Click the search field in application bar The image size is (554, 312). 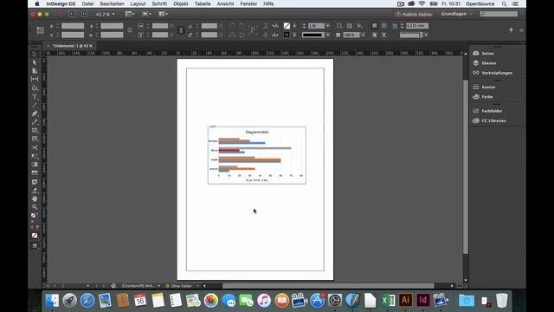coord(499,14)
